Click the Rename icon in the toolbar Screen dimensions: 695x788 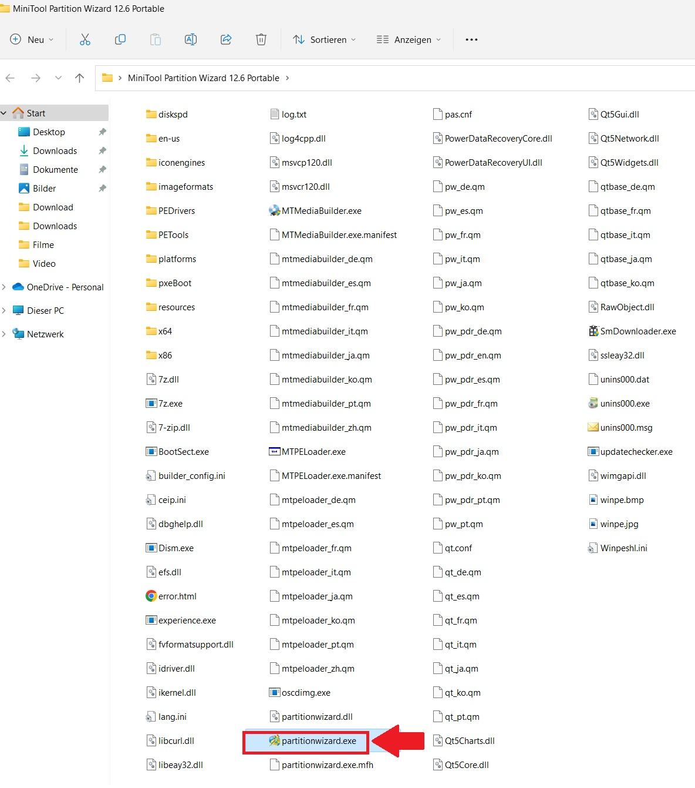coord(191,39)
